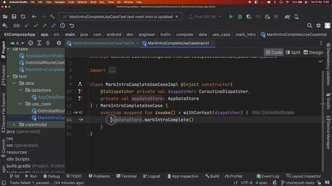Open IDE settings gear in toolbar
Screen dimensions: 332x186
pyautogui.click(x=319, y=25)
